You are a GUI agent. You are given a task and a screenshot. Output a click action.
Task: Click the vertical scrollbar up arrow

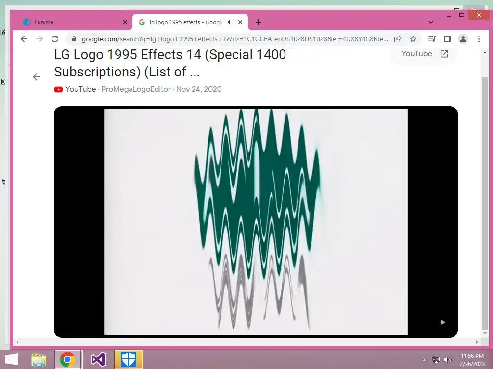(x=485, y=52)
